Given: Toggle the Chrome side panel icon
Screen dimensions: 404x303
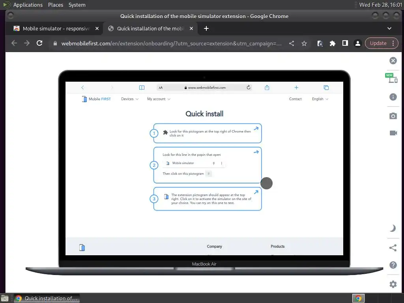Looking at the screenshot, I should tap(345, 43).
